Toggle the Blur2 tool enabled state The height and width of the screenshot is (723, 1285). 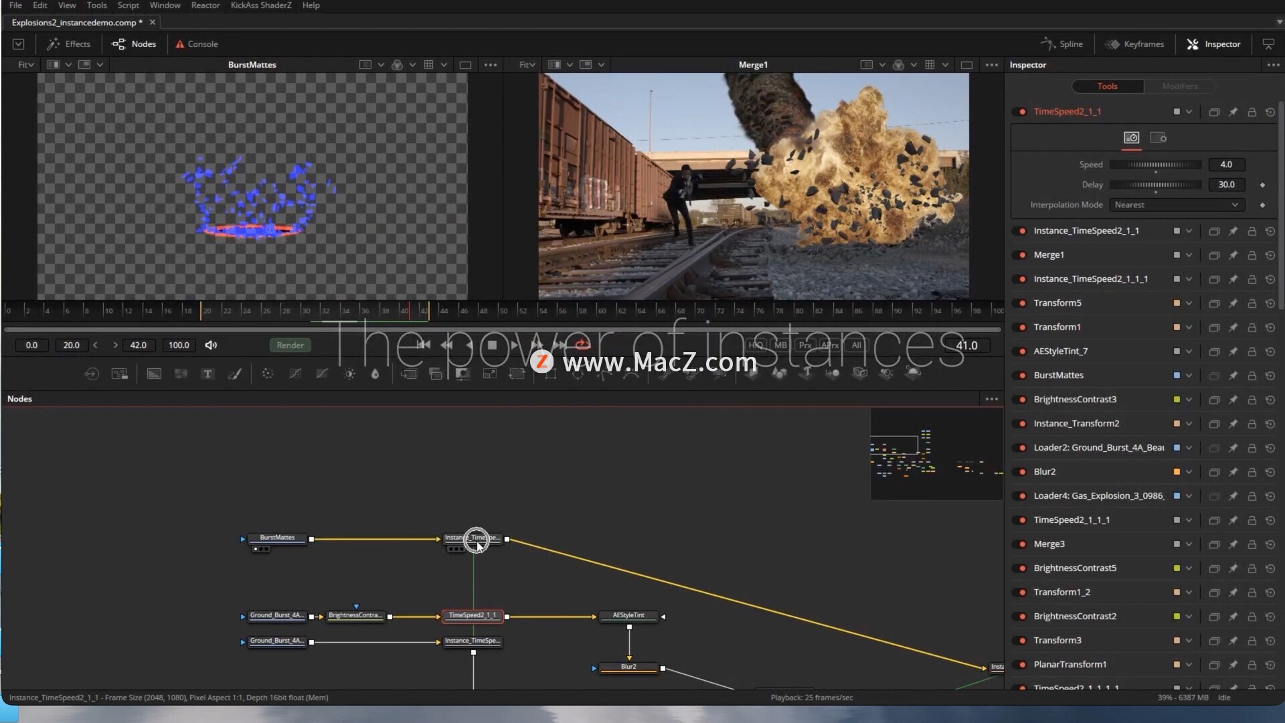[x=1022, y=472]
